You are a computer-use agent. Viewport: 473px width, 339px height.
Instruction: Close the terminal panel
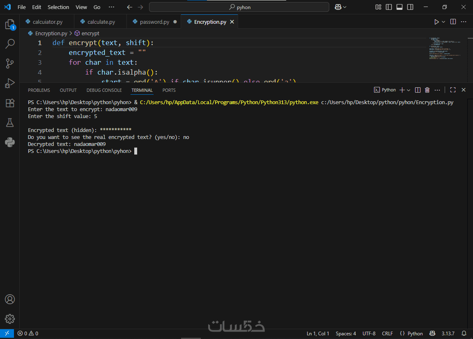click(464, 90)
